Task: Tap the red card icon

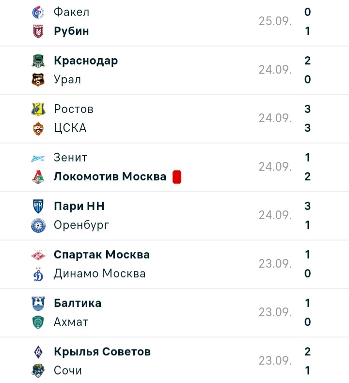Action: 176,177
